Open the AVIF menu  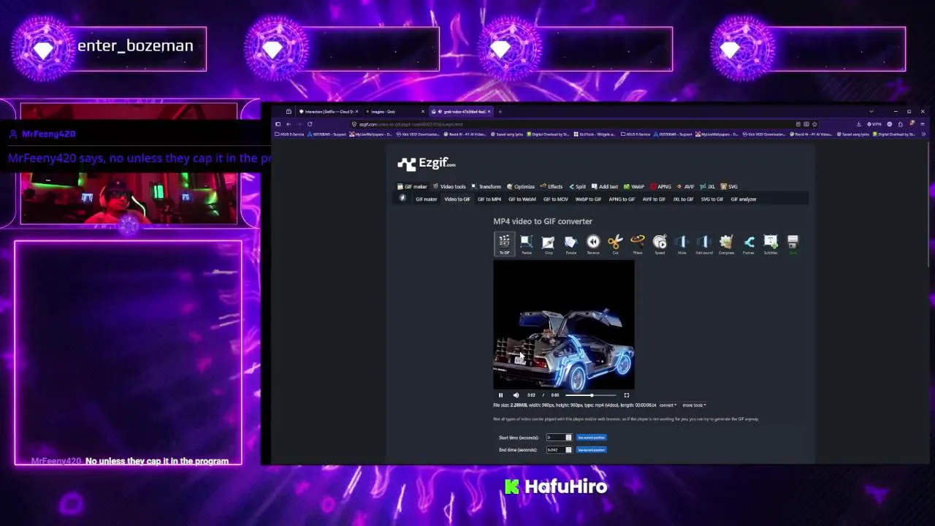tap(685, 186)
